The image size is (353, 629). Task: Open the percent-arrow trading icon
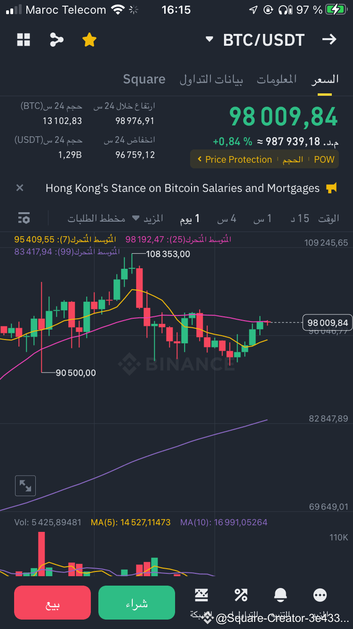tap(241, 596)
